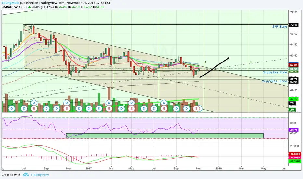Select the thick black projected trend line
This screenshot has width=303, height=179.
tap(214, 68)
